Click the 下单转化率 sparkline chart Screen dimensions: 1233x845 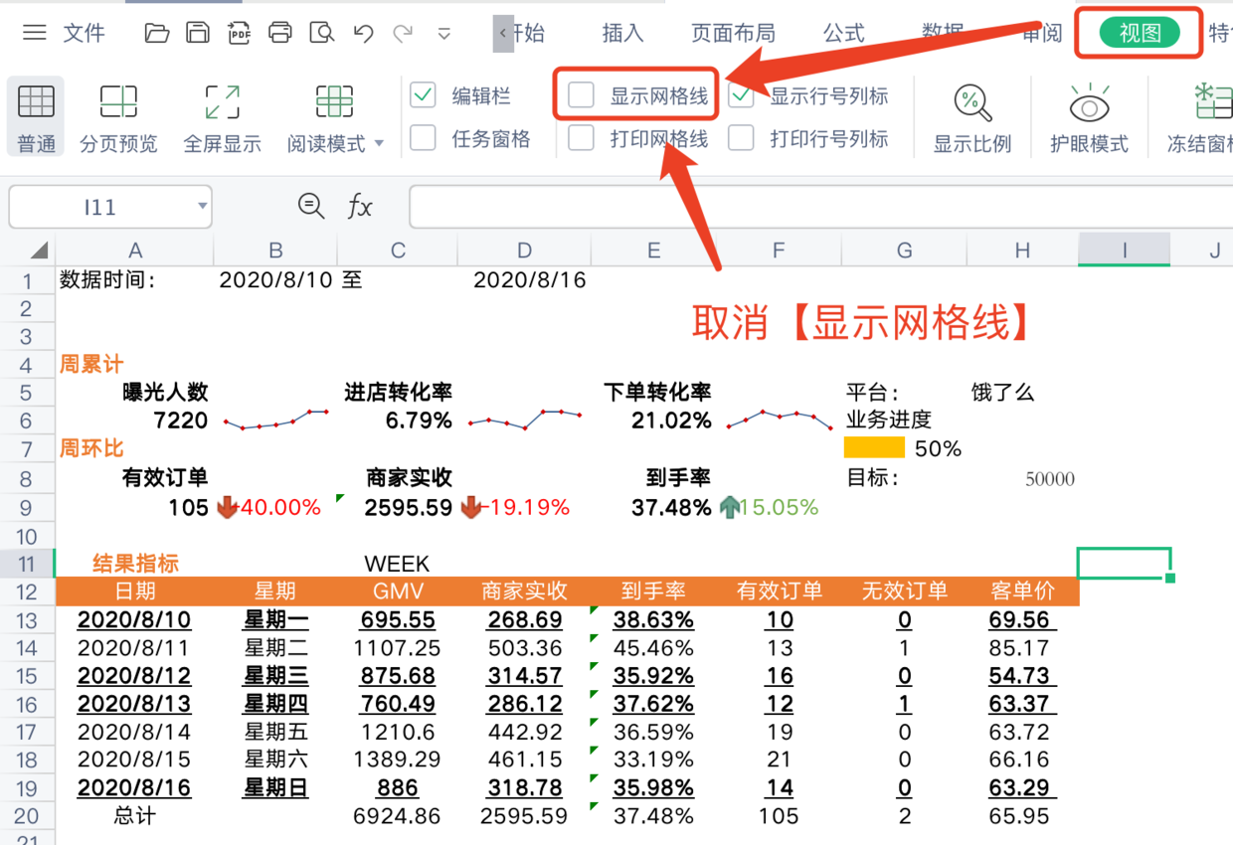point(780,420)
